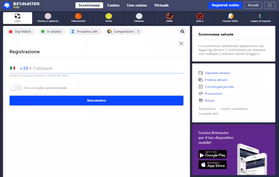The image size is (279, 177).
Task: Expand the Competizioni dropdown
Action: (x=124, y=31)
